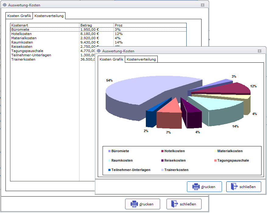This screenshot has height=213, width=267.
Task: Click the Teilnehmer-Unterlagen legend color swatch
Action: (x=109, y=170)
